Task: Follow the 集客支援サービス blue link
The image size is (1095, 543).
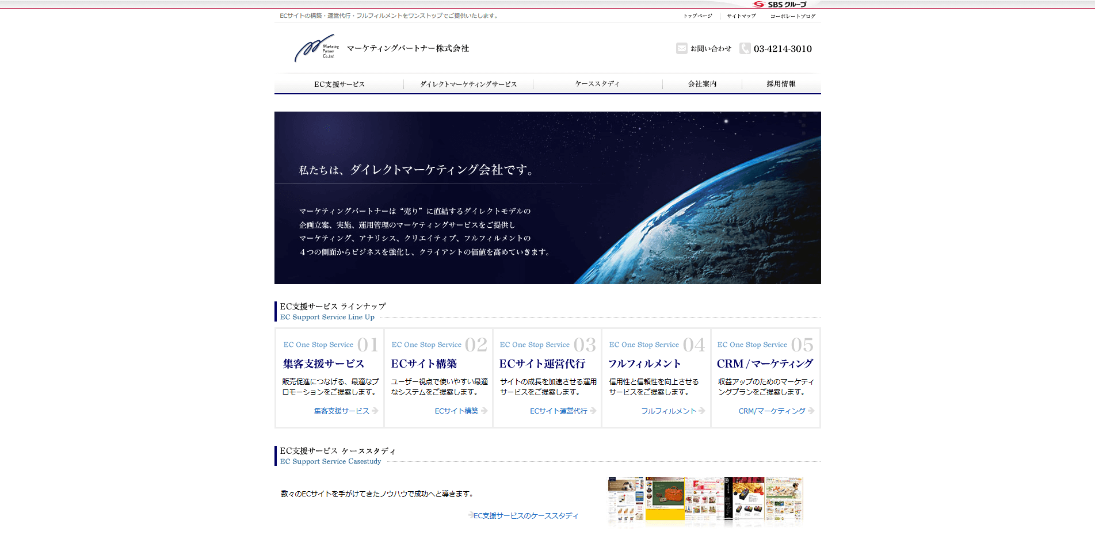Action: [341, 411]
